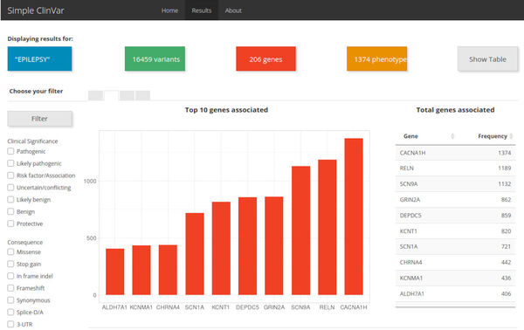Click the Simple ClinVar brand link
Image resolution: width=524 pixels, height=330 pixels.
point(36,10)
